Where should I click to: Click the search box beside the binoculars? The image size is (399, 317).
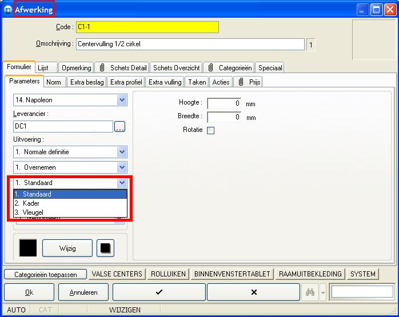tap(362, 292)
